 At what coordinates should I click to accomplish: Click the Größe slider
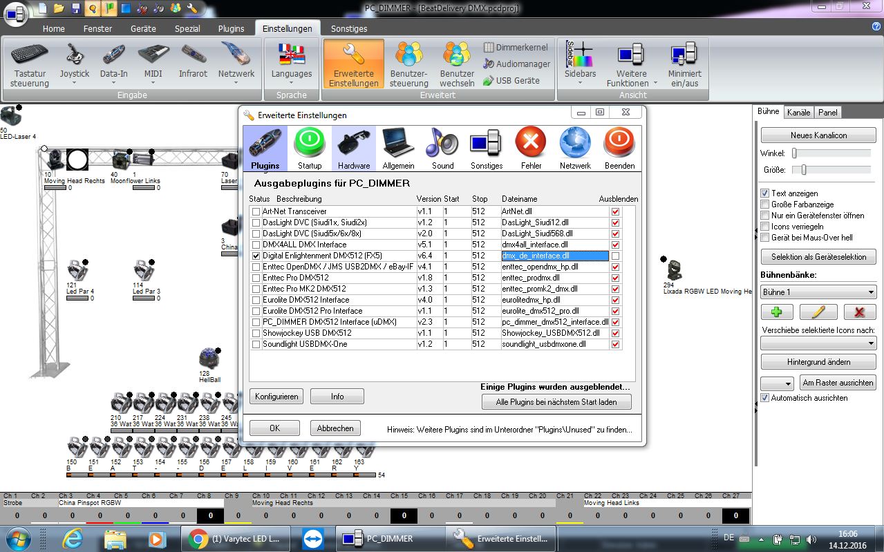click(831, 170)
